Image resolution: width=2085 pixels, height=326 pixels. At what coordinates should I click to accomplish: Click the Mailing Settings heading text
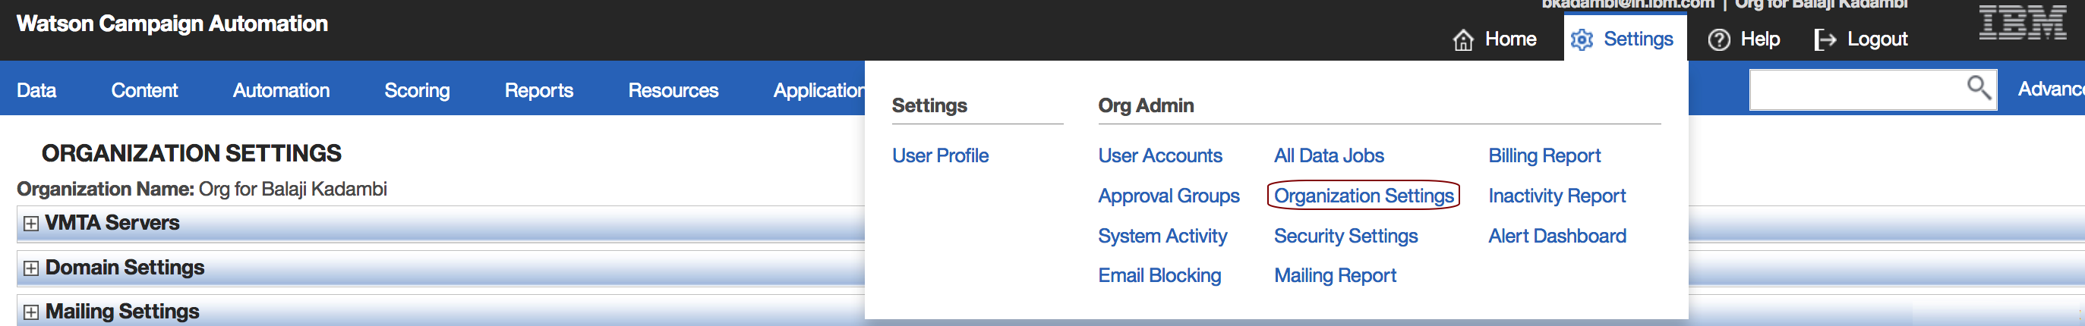(122, 312)
